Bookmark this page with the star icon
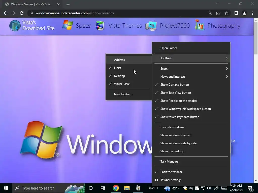Image resolution: width=258 pixels, height=193 pixels. click(226, 13)
